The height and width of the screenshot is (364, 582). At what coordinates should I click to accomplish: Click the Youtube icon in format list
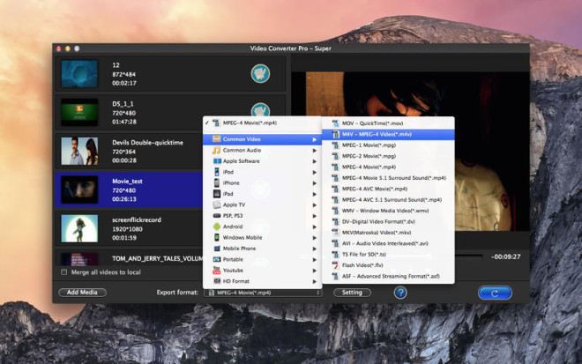[x=216, y=270]
